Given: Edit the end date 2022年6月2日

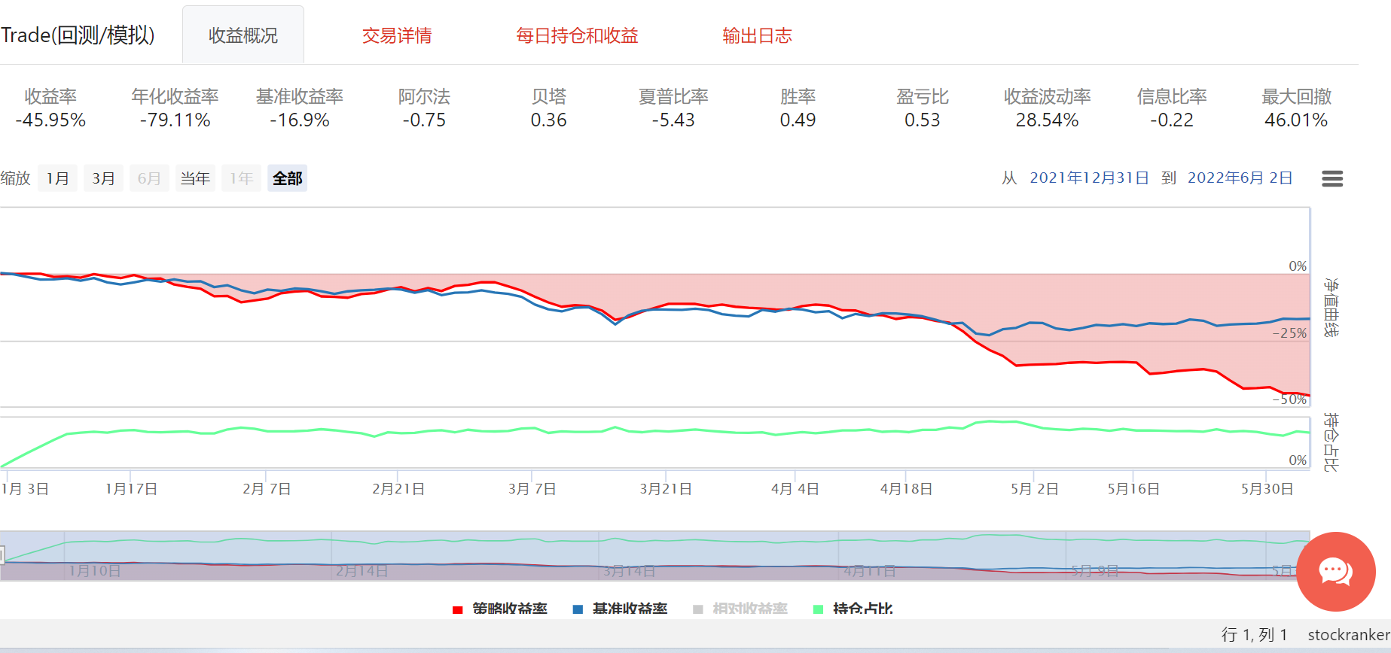Looking at the screenshot, I should pyautogui.click(x=1240, y=178).
